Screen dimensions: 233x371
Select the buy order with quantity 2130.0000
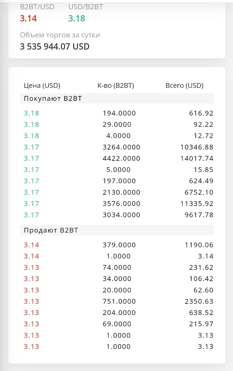click(x=118, y=192)
